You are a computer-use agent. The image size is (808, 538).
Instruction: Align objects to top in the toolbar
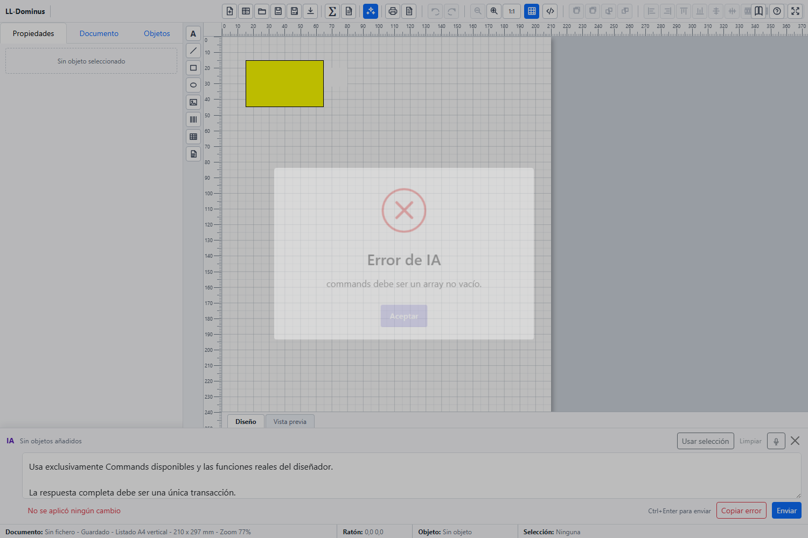tap(684, 11)
